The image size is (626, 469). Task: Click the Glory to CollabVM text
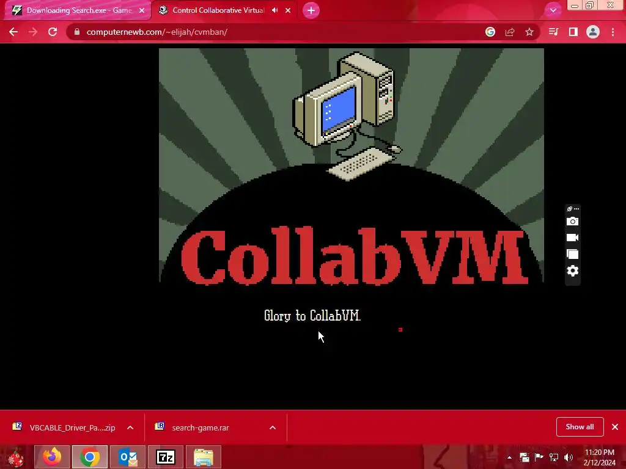click(312, 316)
